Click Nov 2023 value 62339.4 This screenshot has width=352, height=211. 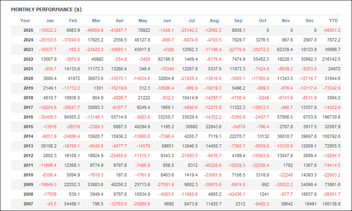[x=284, y=50]
